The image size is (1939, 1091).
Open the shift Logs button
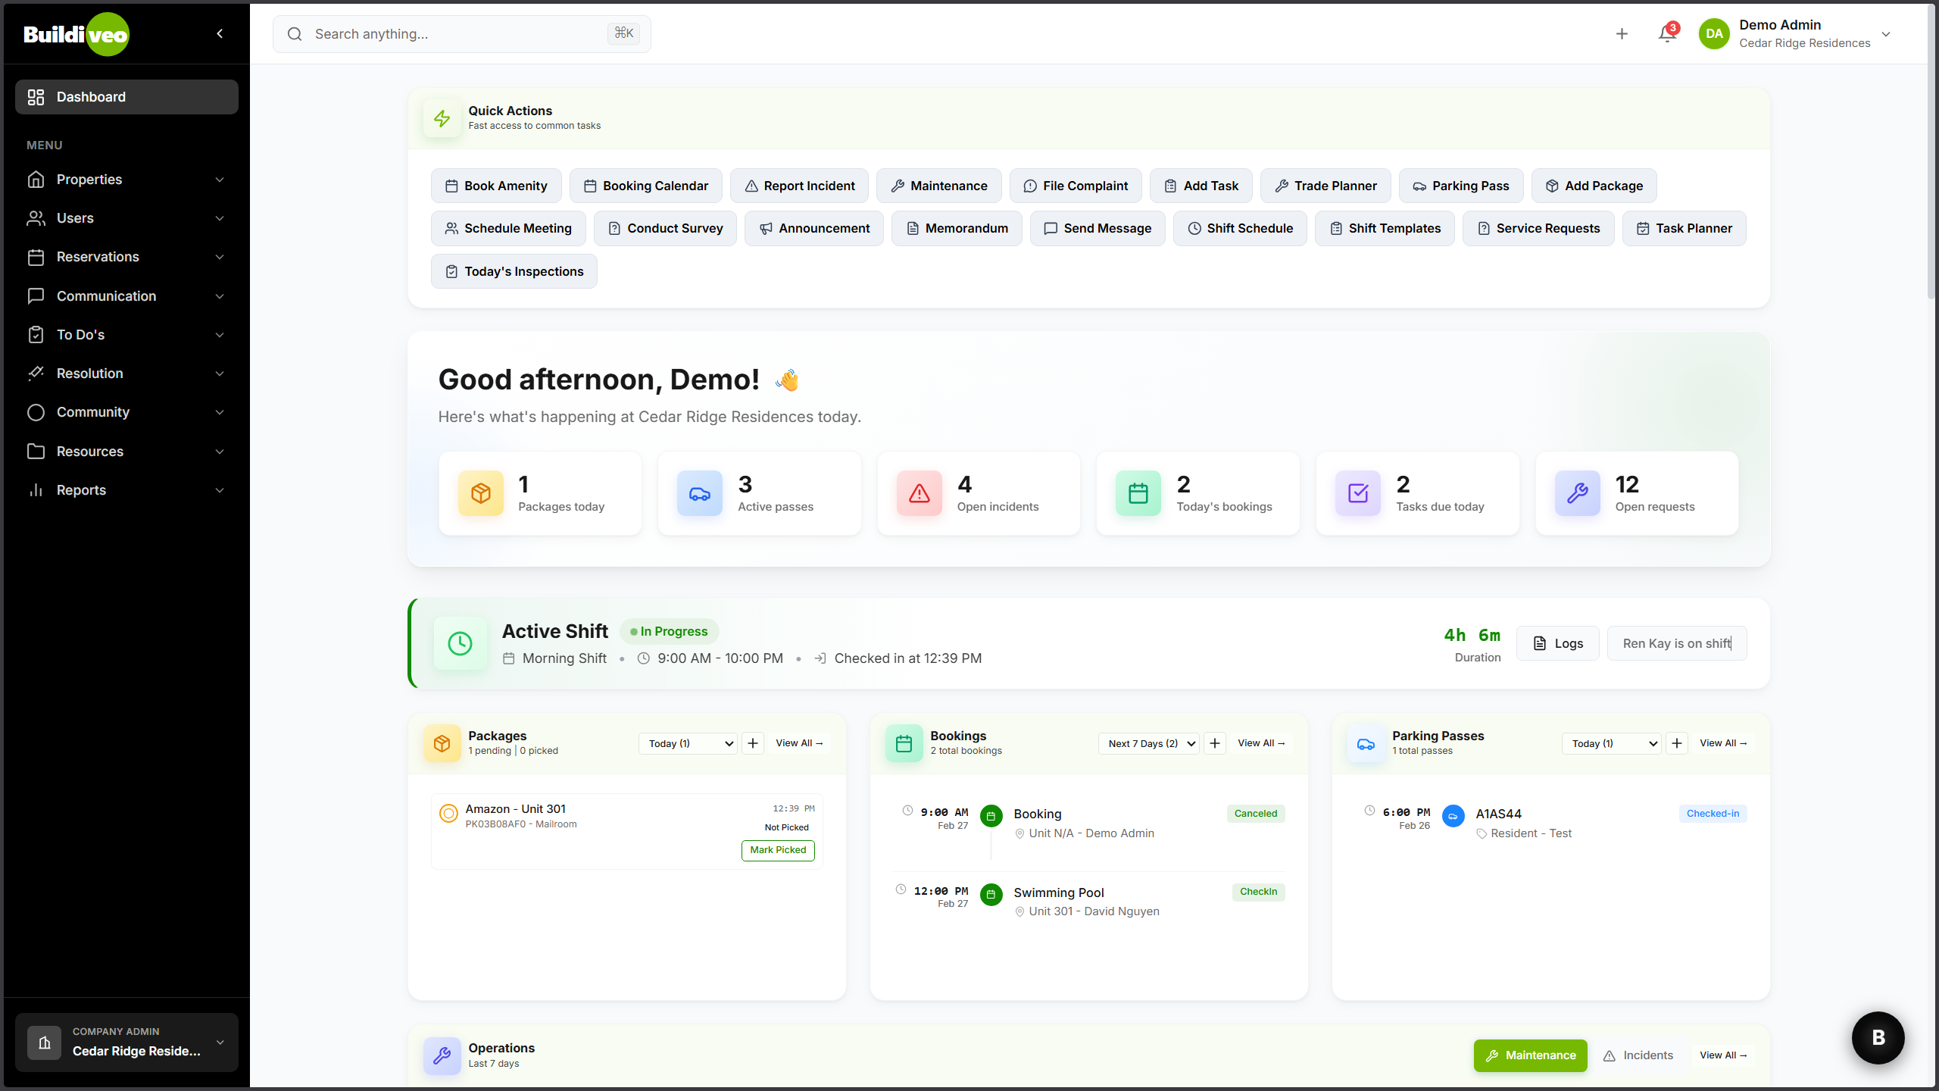[x=1557, y=643]
